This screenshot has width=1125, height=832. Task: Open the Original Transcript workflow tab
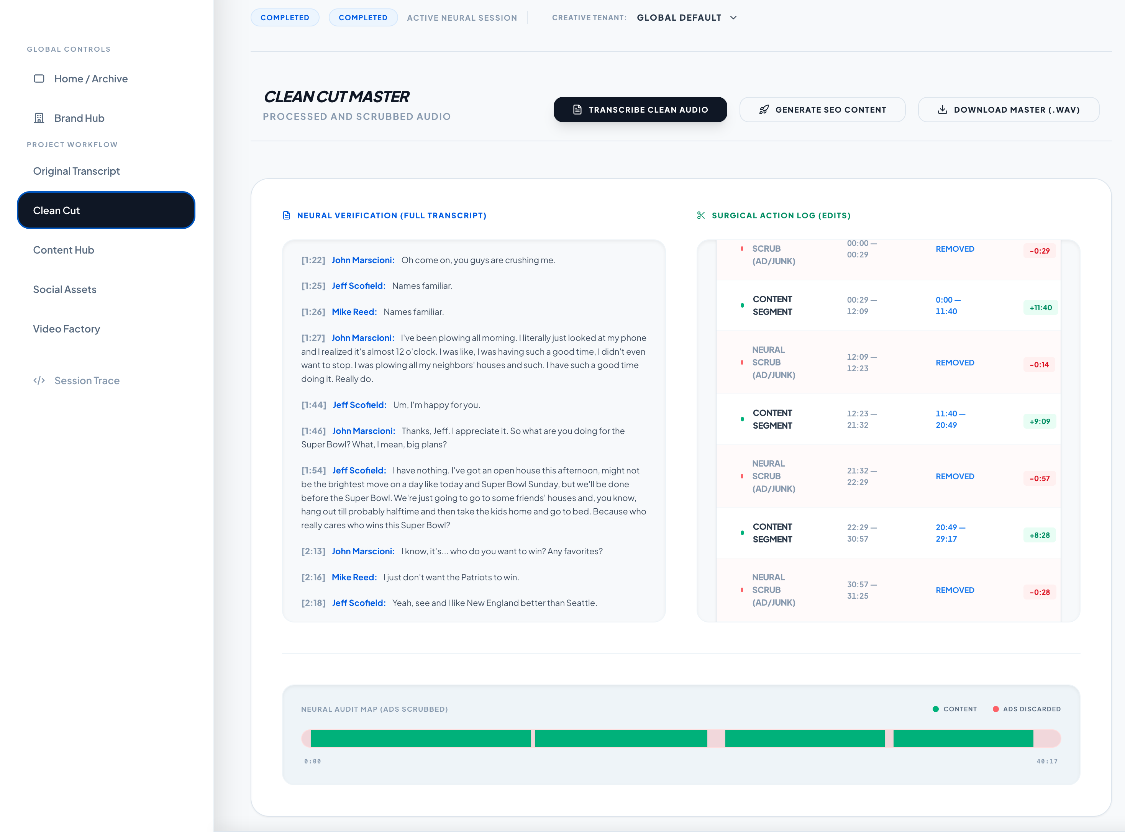pos(77,171)
